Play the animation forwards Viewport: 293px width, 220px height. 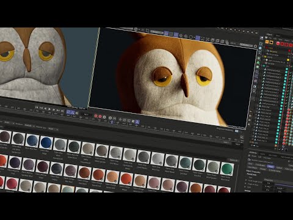pyautogui.click(x=49, y=109)
